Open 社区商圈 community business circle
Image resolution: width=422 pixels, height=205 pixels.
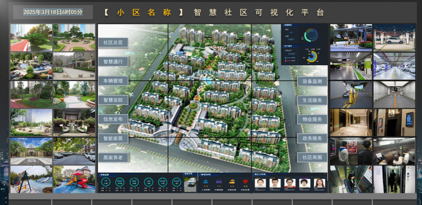pyautogui.click(x=312, y=157)
